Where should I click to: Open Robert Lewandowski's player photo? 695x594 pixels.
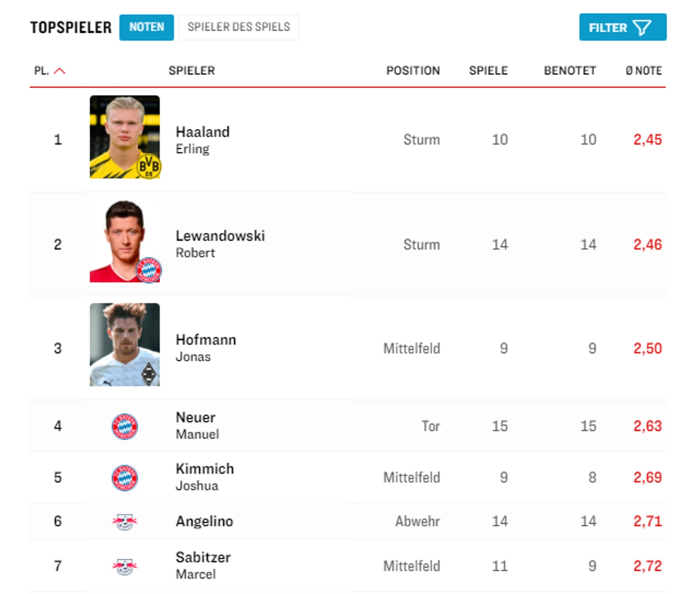(125, 241)
